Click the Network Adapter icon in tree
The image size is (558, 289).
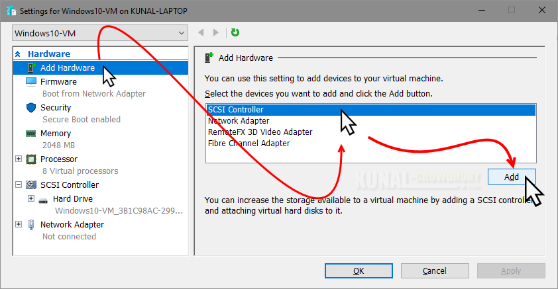(31, 225)
